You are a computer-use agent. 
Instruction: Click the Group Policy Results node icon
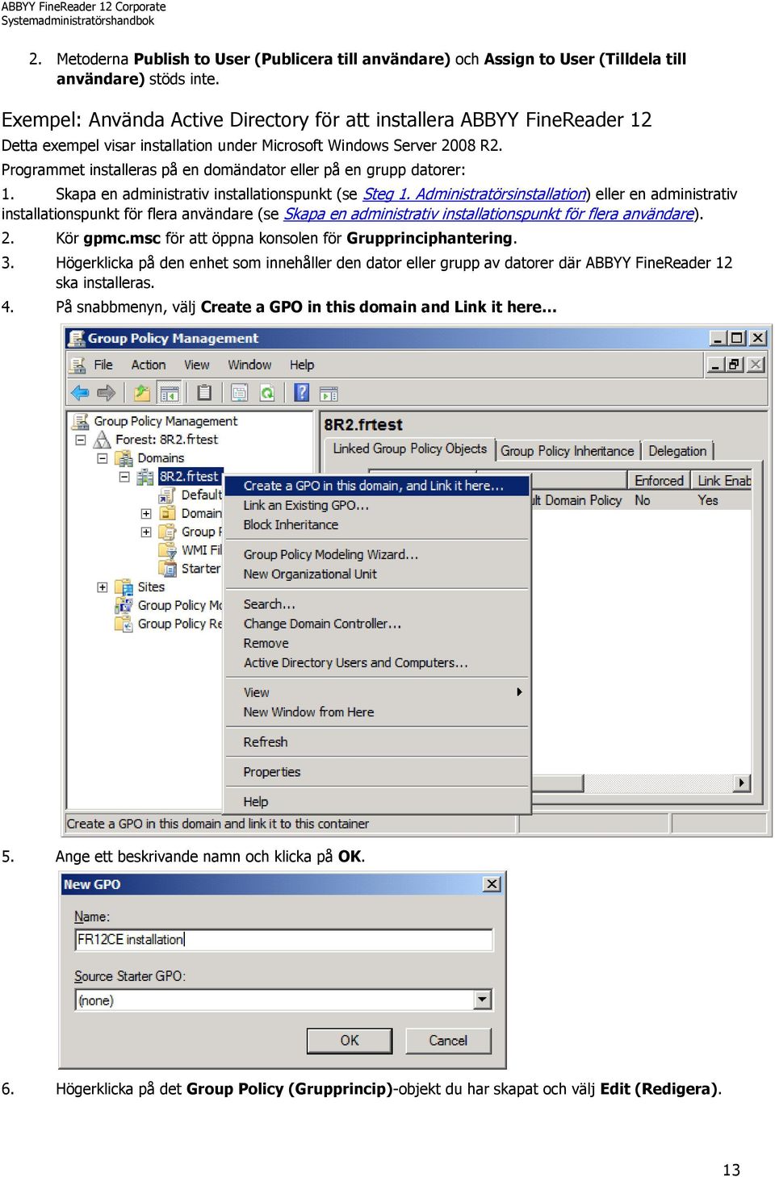[x=124, y=624]
